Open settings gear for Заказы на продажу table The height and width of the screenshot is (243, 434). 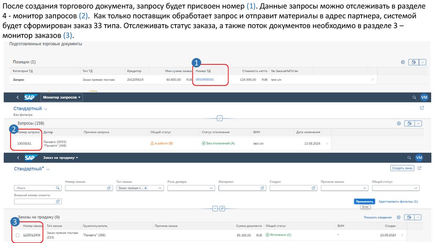[398, 217]
